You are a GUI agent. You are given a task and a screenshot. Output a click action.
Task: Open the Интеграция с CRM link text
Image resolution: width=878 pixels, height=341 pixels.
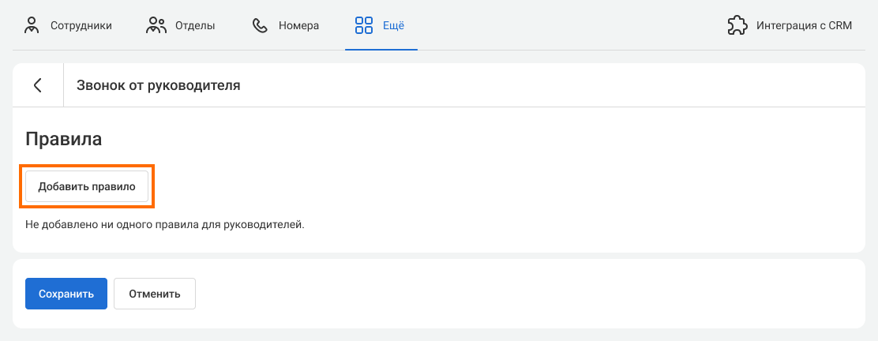[804, 25]
